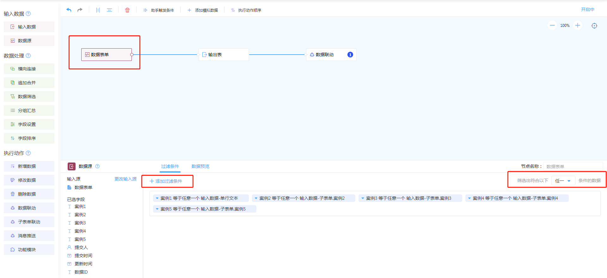Image resolution: width=607 pixels, height=278 pixels.
Task: Select the 数据联动 node on canvas
Action: 325,55
